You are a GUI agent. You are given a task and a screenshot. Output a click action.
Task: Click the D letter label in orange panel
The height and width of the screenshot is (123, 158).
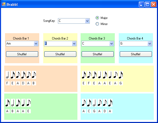click(23, 83)
